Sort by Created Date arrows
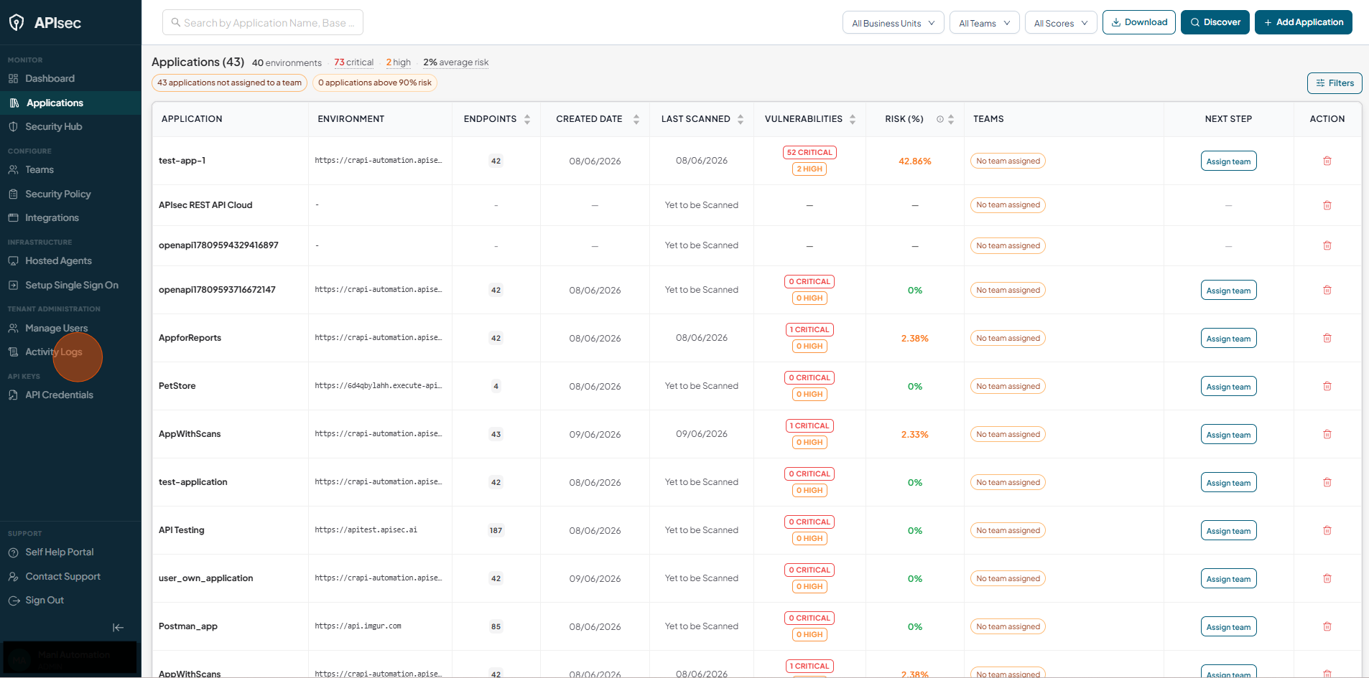This screenshot has height=678, width=1369. coord(636,119)
